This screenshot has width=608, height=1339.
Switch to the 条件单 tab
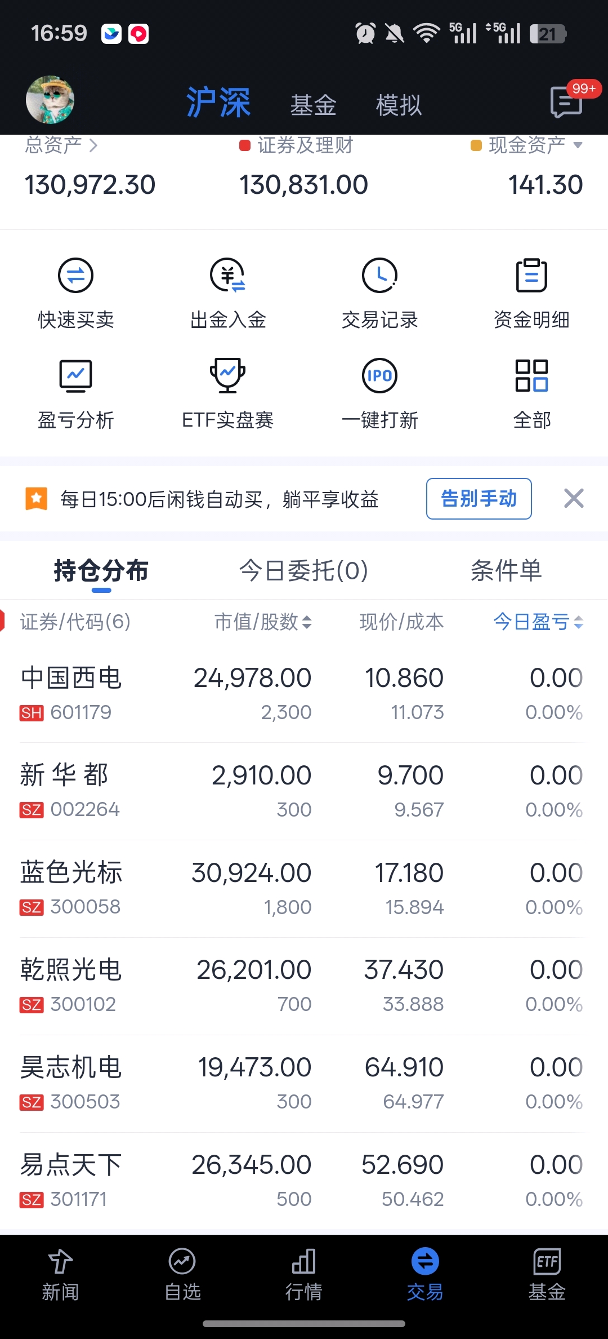click(x=506, y=571)
